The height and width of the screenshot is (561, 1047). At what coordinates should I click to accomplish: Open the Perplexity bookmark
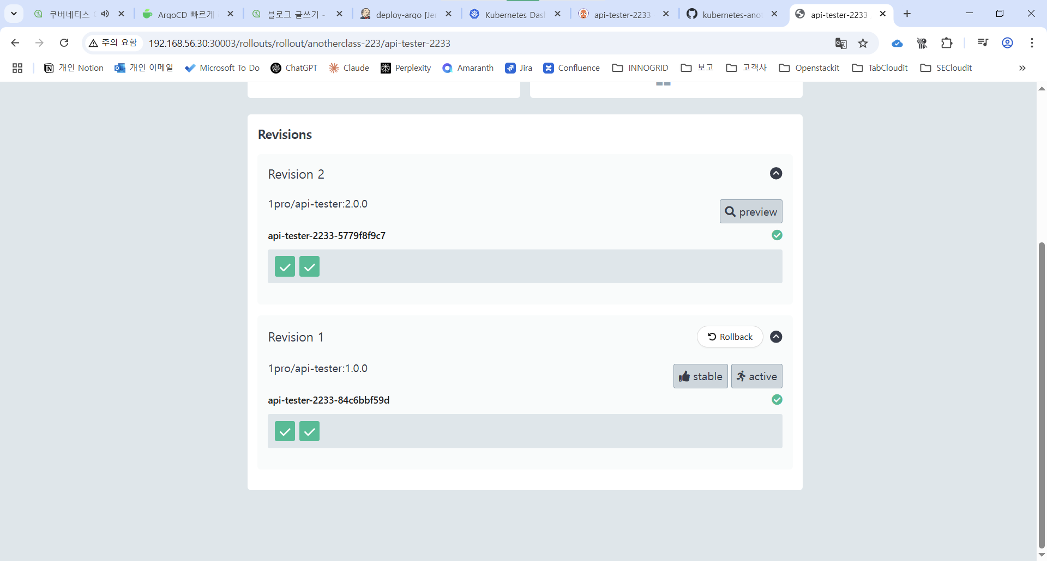pyautogui.click(x=406, y=68)
